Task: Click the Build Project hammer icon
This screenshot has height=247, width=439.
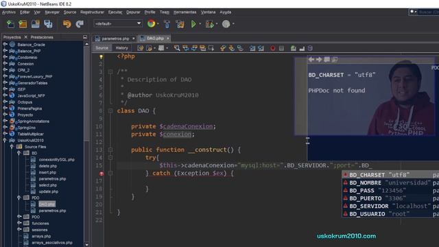Action: [167, 24]
